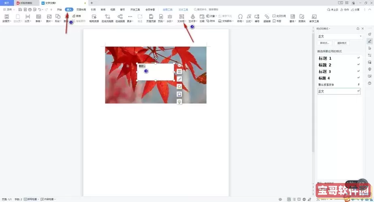Open the 开发工具 developer tools tab
The image size is (374, 202).
[x=135, y=10]
